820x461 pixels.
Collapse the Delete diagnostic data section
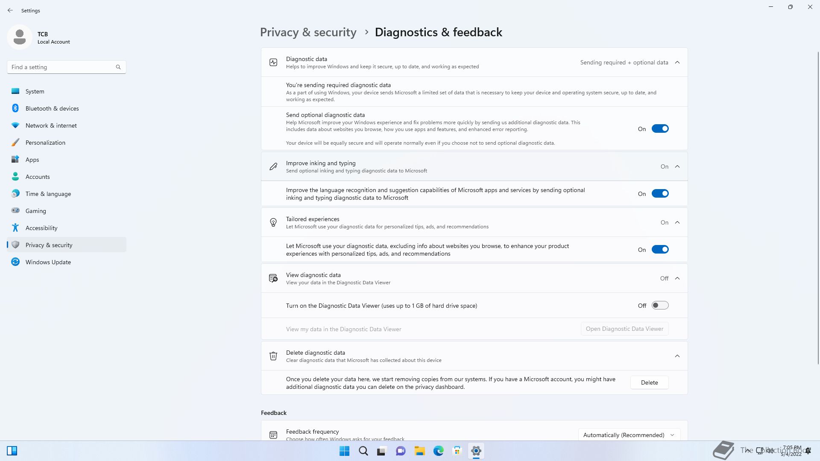tap(677, 356)
